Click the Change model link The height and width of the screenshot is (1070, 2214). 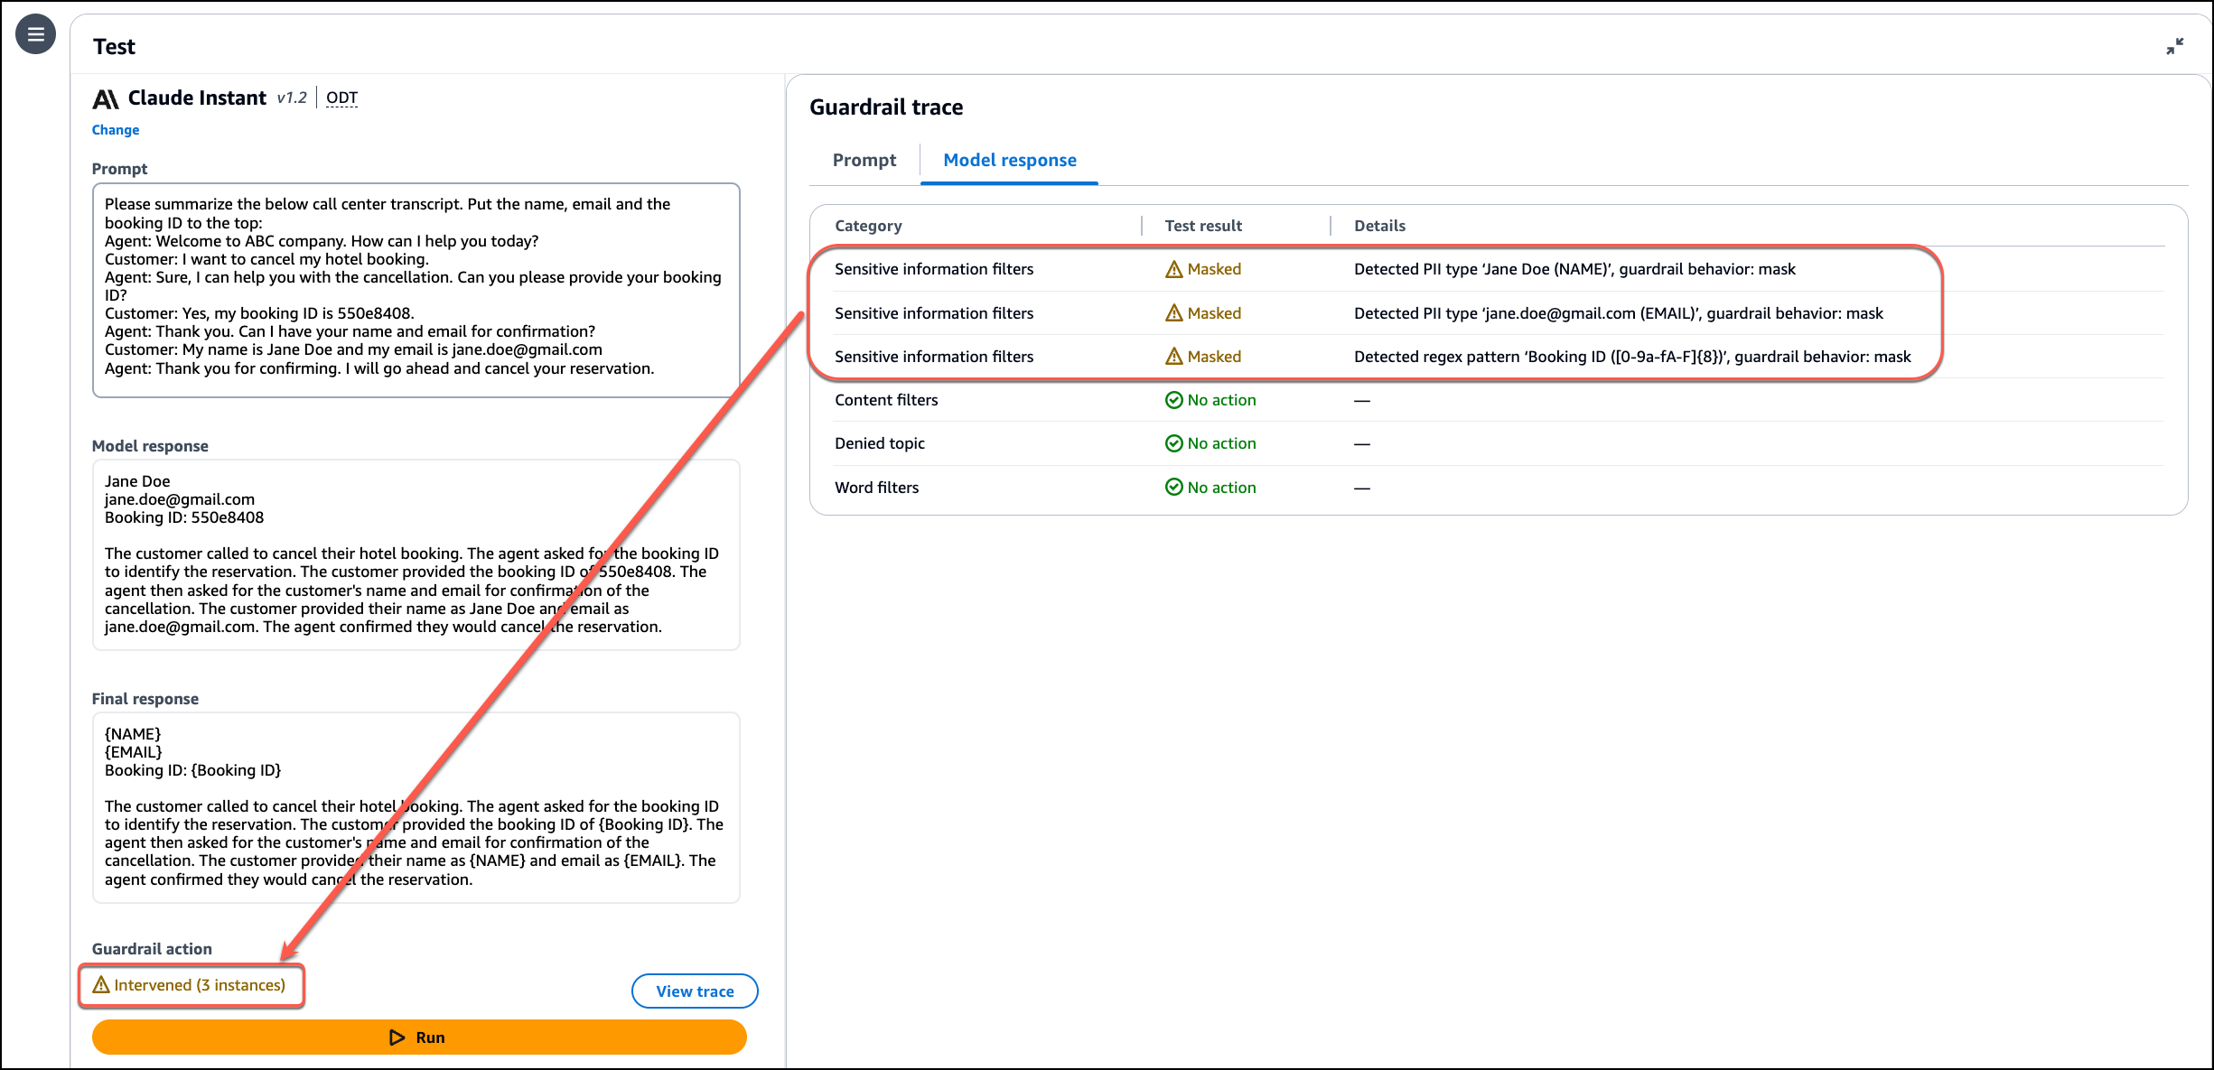click(116, 130)
